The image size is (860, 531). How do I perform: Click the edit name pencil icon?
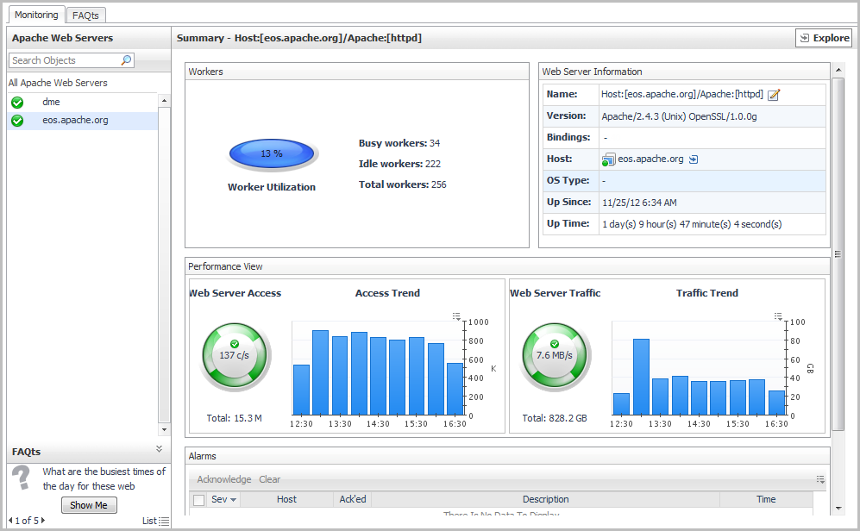coord(774,95)
